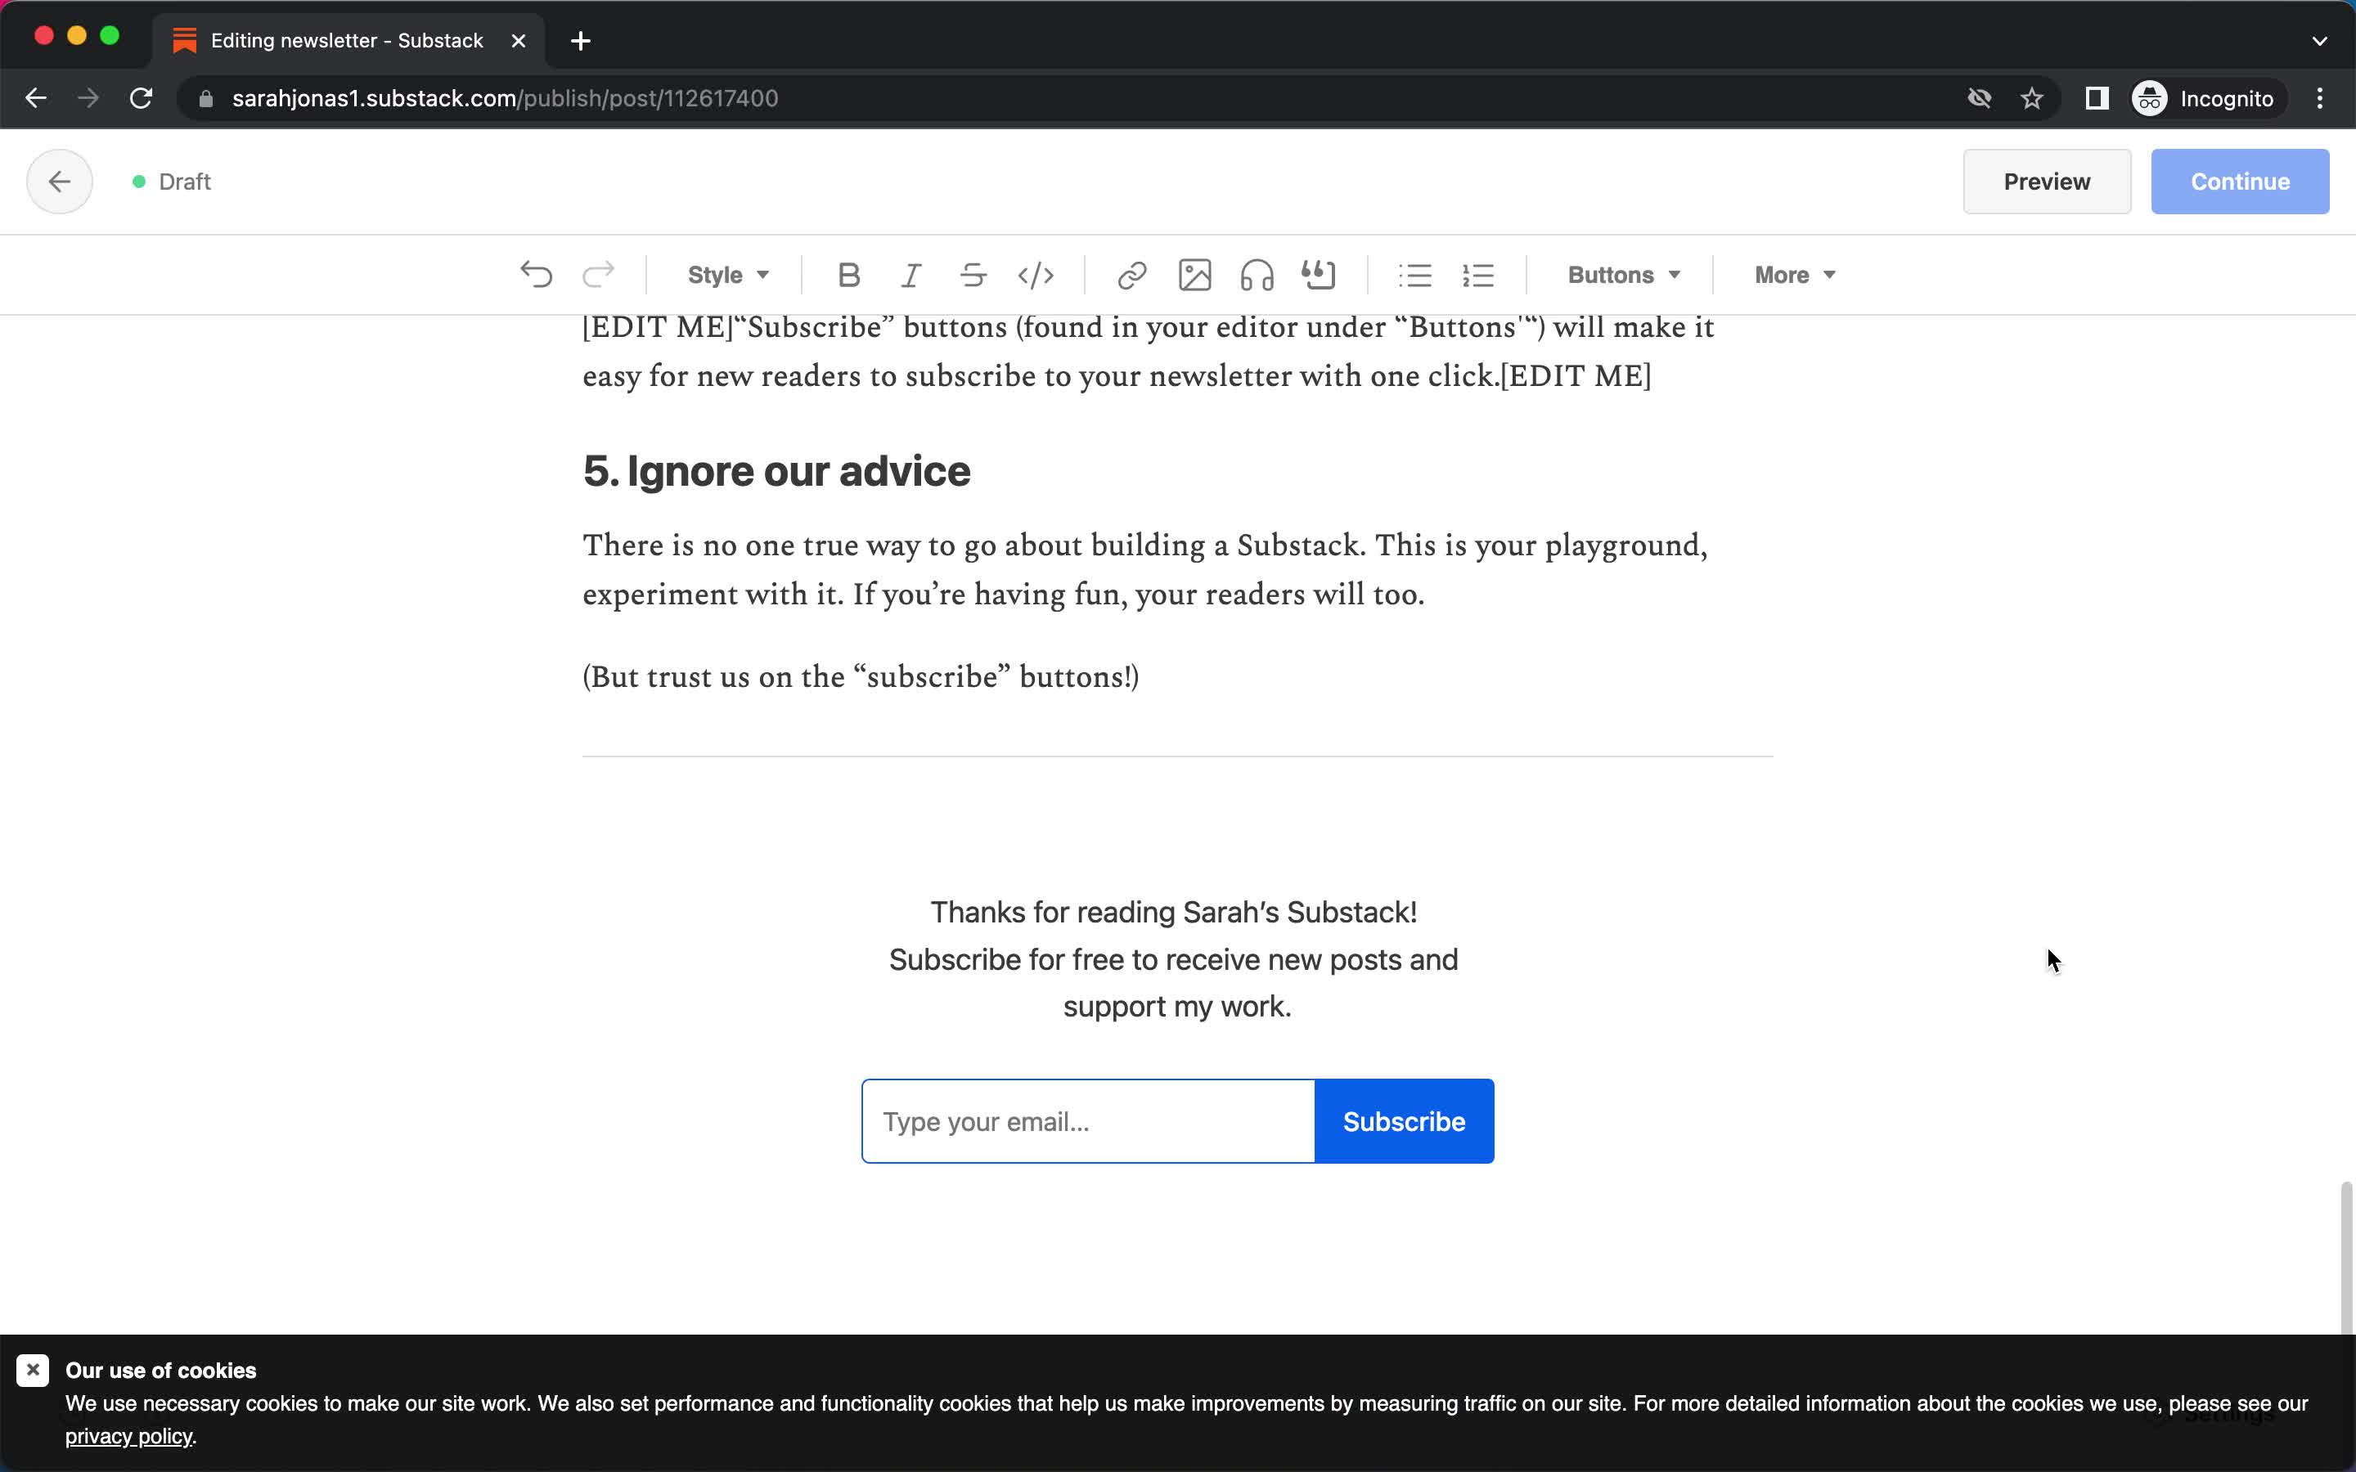Open the Buttons dropdown
This screenshot has width=2356, height=1472.
coord(1623,276)
